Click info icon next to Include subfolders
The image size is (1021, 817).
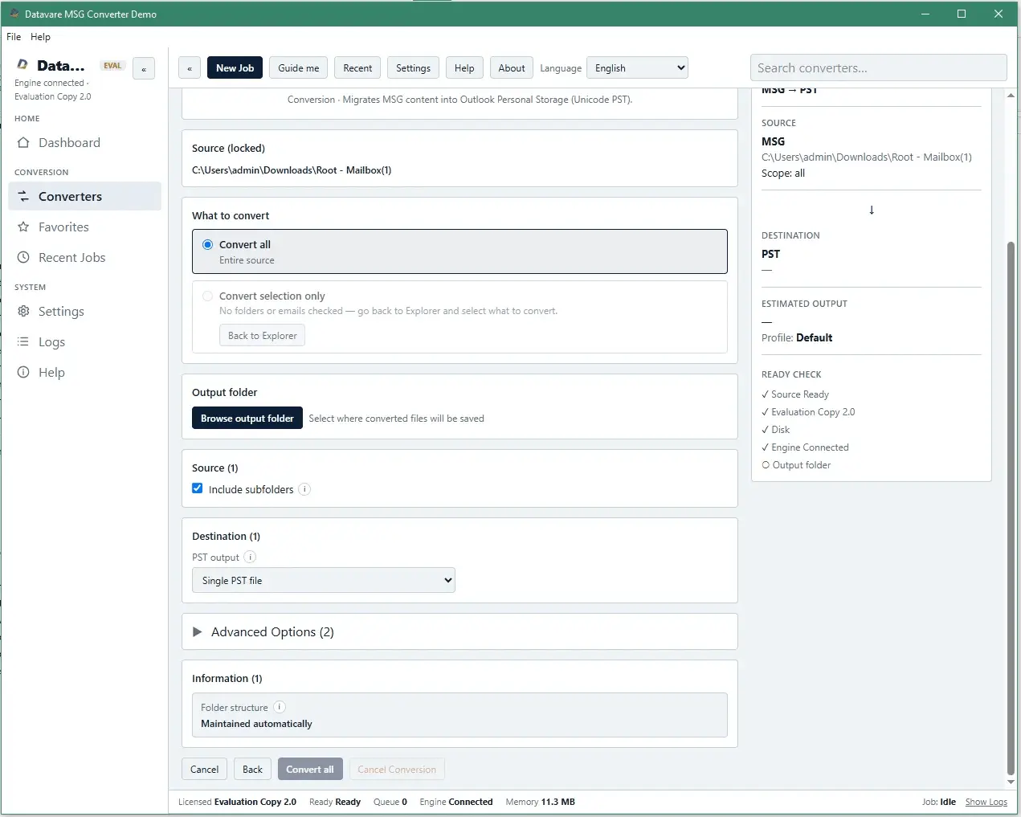pos(304,489)
